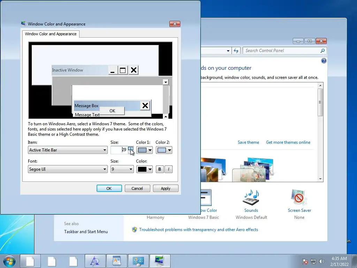Image resolution: width=357 pixels, height=268 pixels.
Task: Click the Get more themes online link
Action: (288, 142)
